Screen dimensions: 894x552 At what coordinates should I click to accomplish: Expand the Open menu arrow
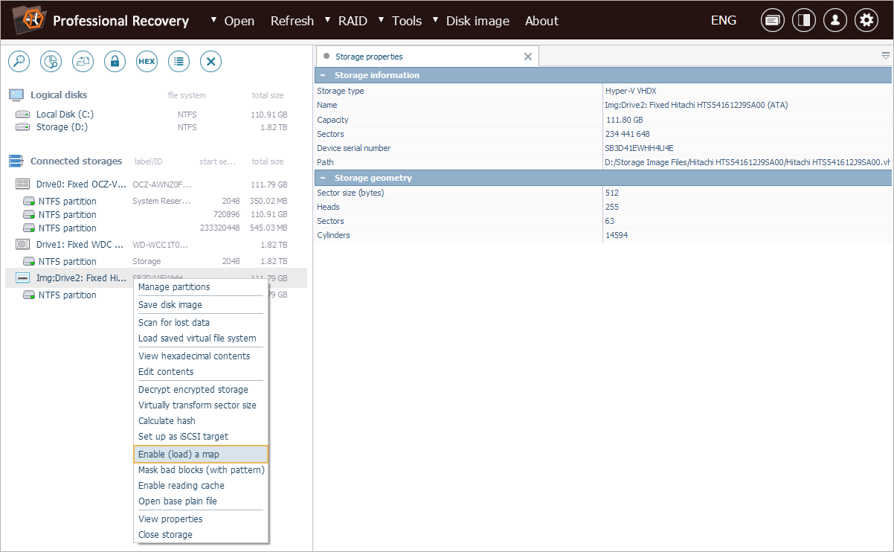point(214,19)
